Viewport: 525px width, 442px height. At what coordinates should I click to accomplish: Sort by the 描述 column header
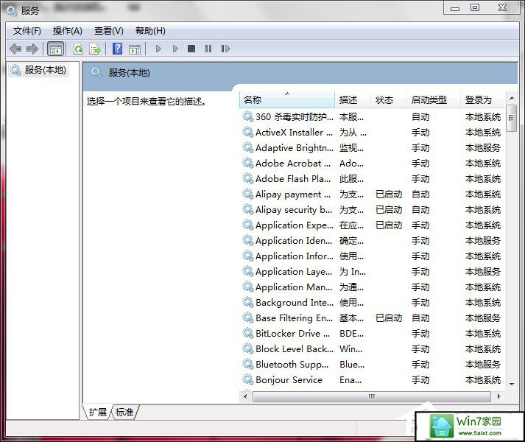point(353,100)
